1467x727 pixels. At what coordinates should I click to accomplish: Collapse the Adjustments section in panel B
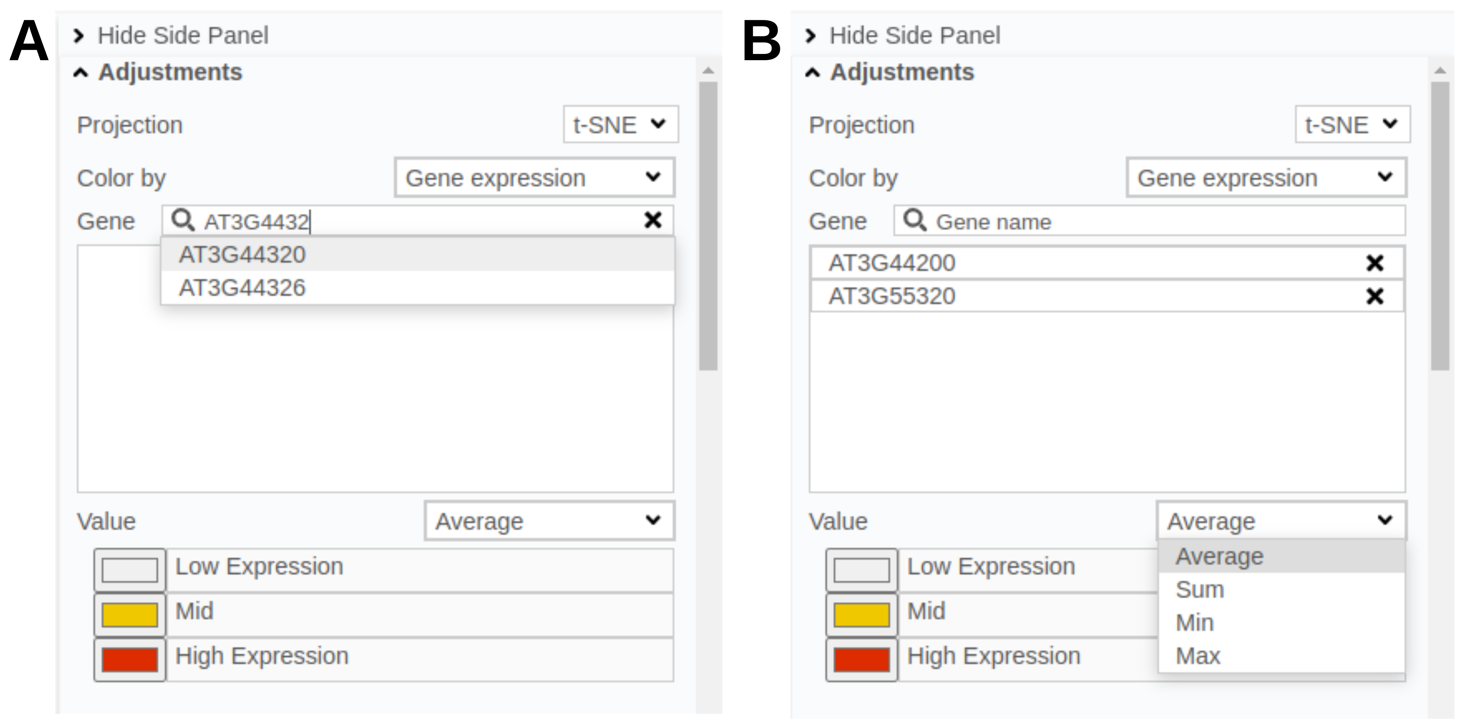coord(813,73)
